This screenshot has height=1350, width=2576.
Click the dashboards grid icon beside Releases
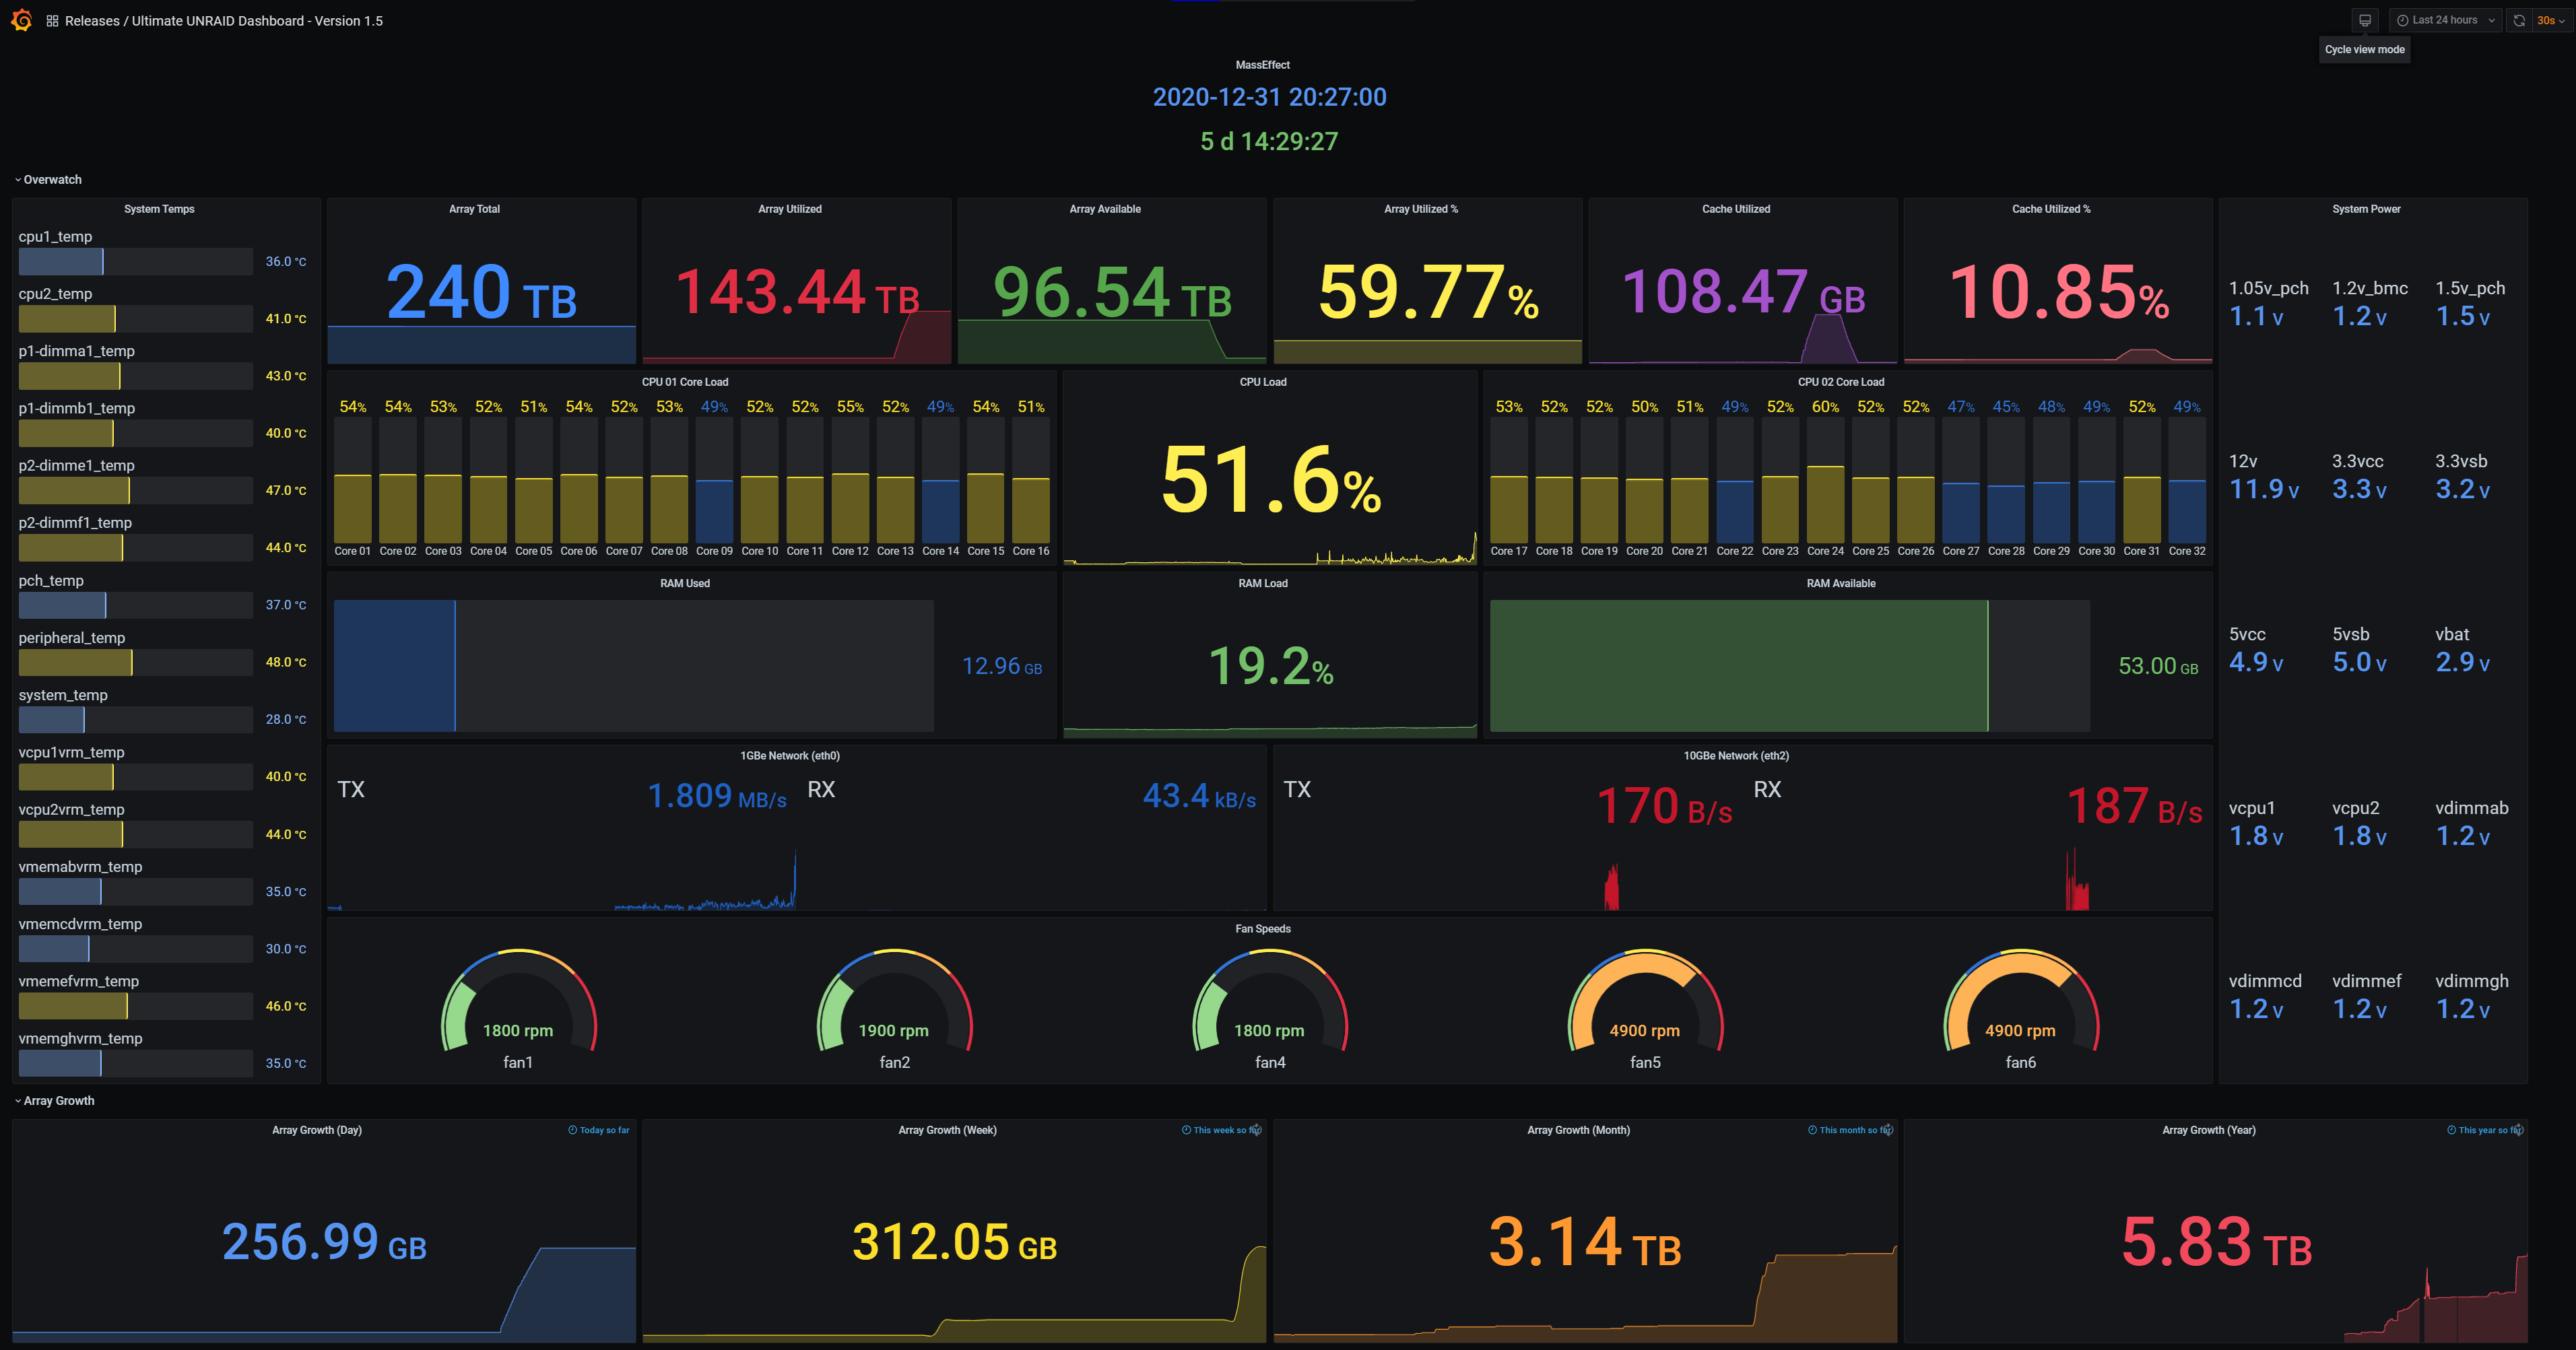point(52,21)
